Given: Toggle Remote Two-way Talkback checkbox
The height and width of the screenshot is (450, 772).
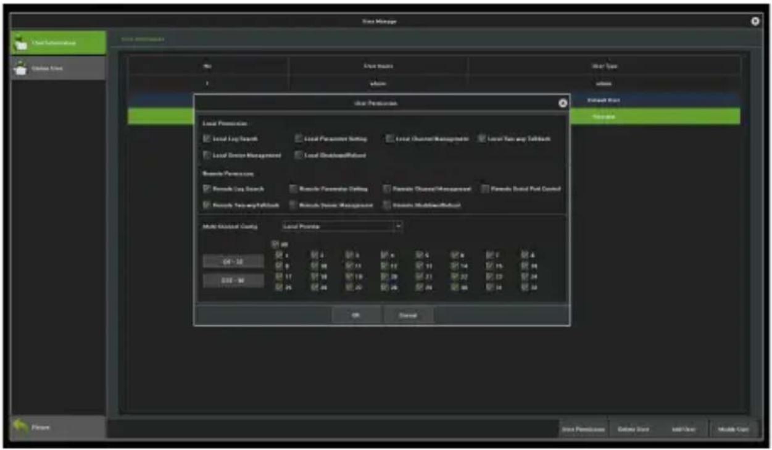Looking at the screenshot, I should click(207, 205).
